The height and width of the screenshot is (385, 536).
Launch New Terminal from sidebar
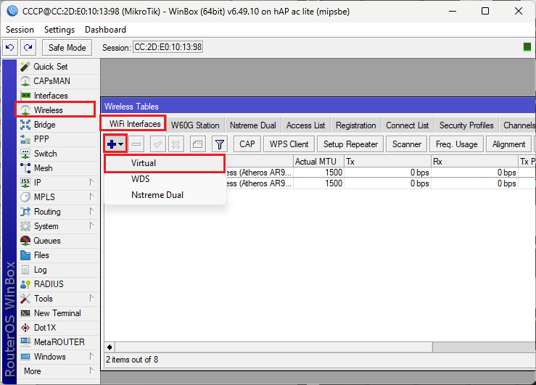click(x=58, y=313)
